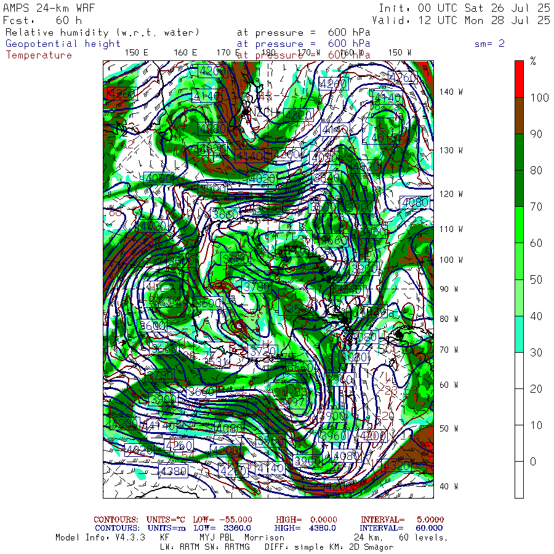Click the 'Model Info: V4.3.3' text
554x554 pixels.
click(100, 537)
